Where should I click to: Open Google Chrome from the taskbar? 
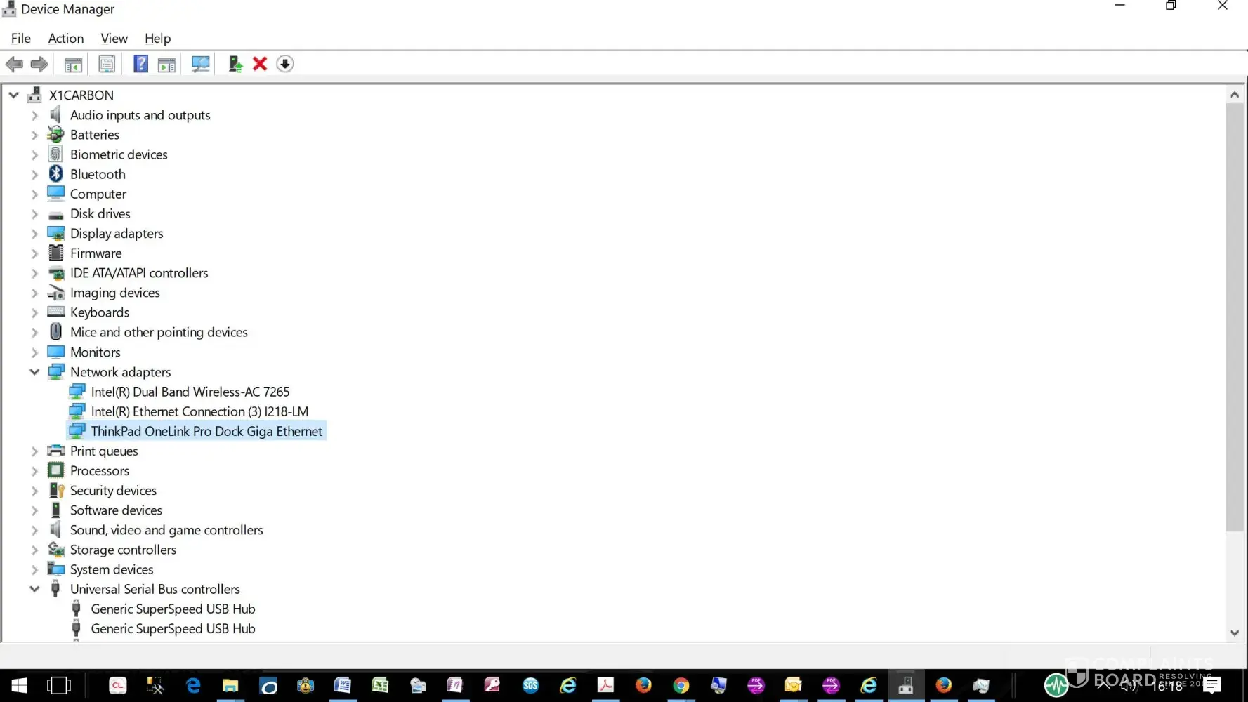681,685
